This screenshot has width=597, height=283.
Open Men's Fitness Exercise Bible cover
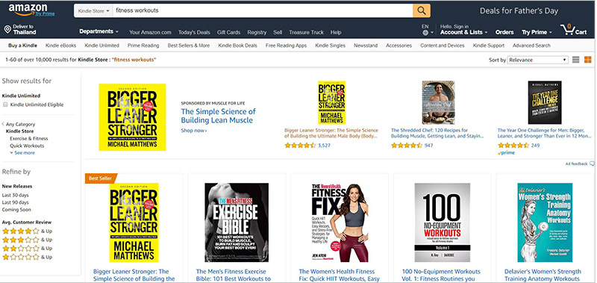coord(237,223)
